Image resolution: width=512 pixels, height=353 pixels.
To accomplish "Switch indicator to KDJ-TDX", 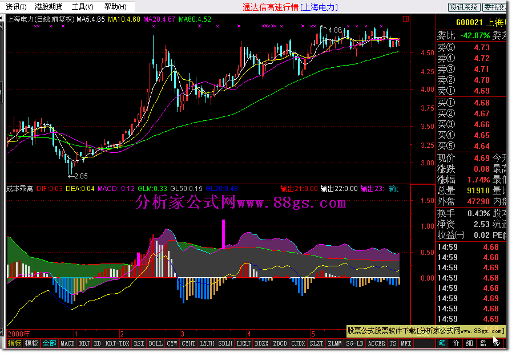I will [x=117, y=343].
